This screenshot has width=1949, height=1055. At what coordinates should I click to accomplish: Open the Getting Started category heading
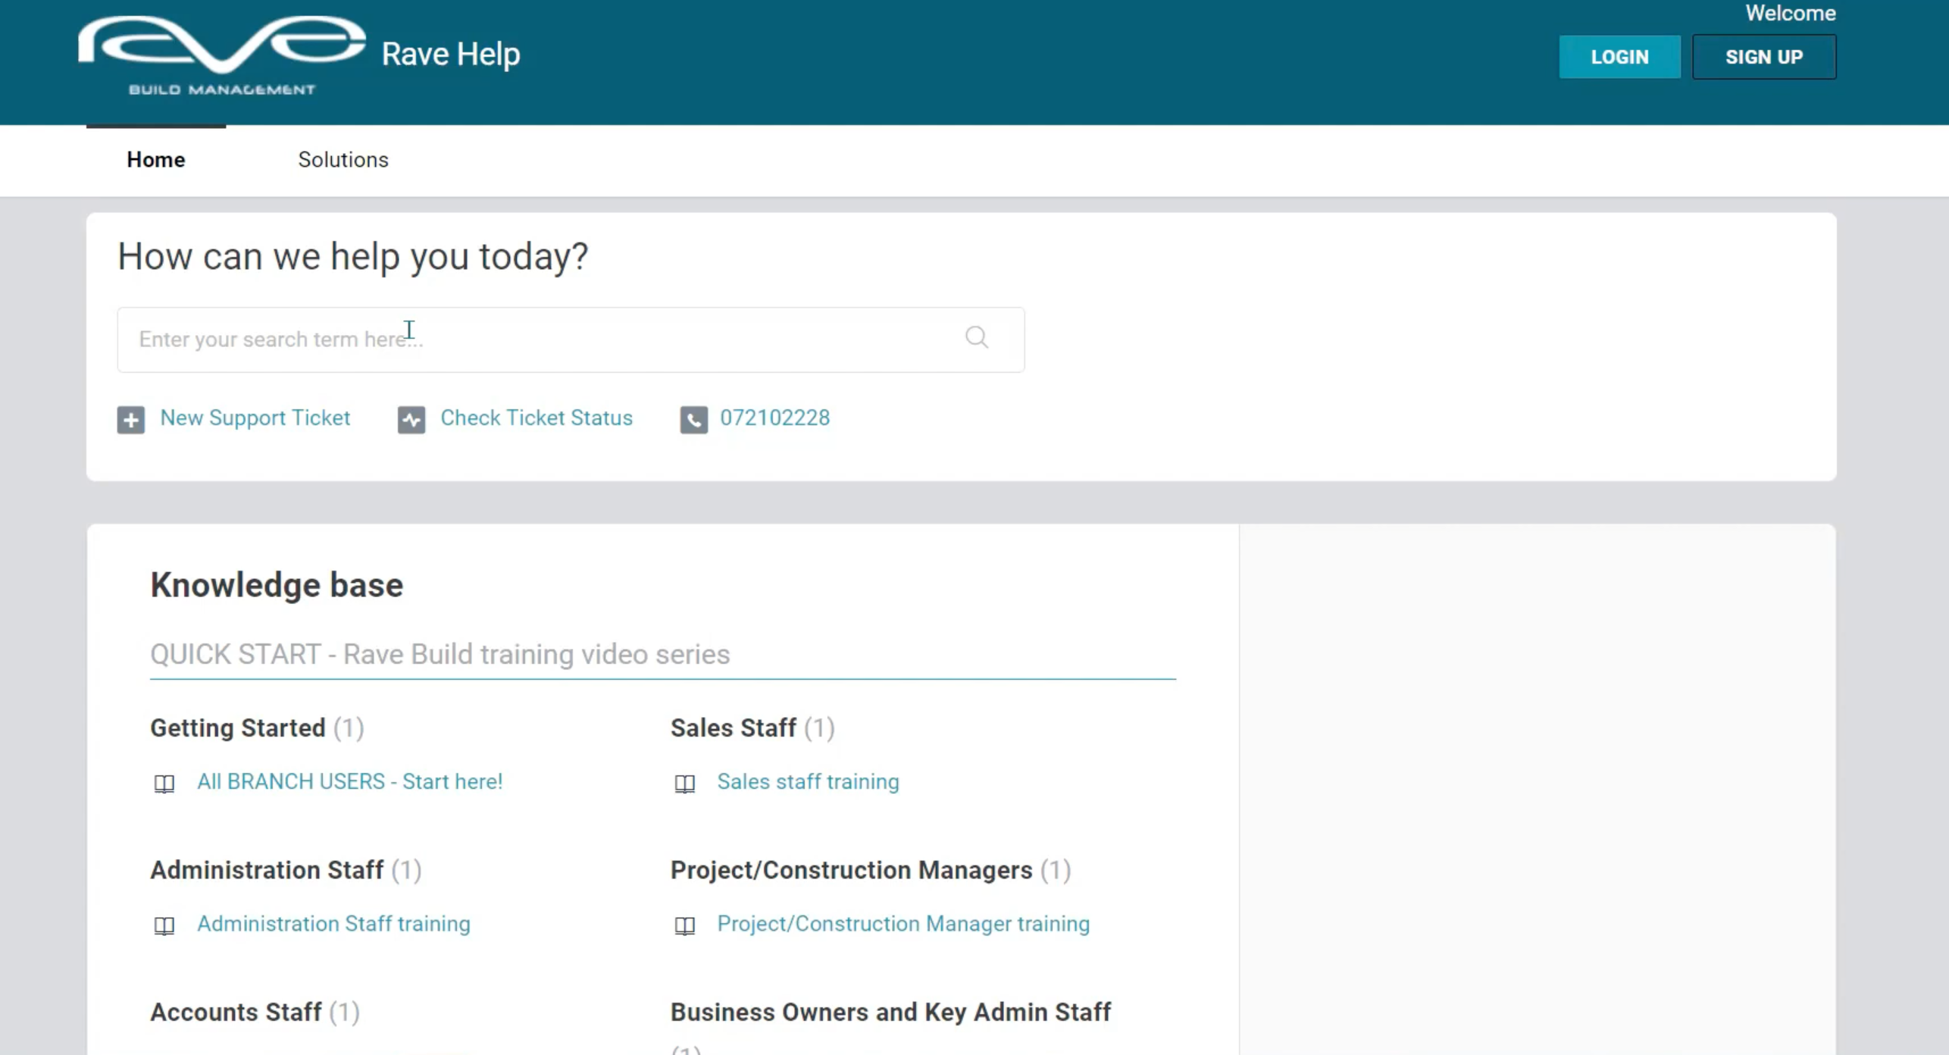click(237, 728)
